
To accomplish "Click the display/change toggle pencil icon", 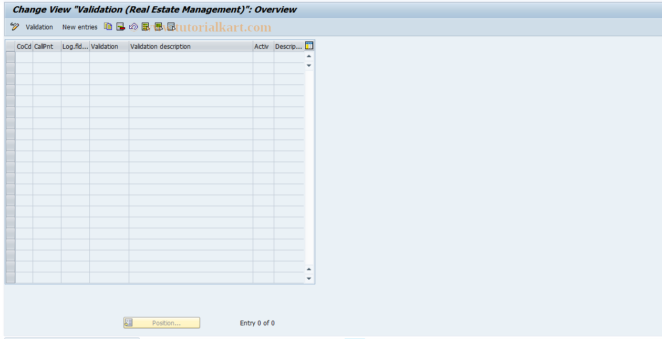I will [15, 27].
